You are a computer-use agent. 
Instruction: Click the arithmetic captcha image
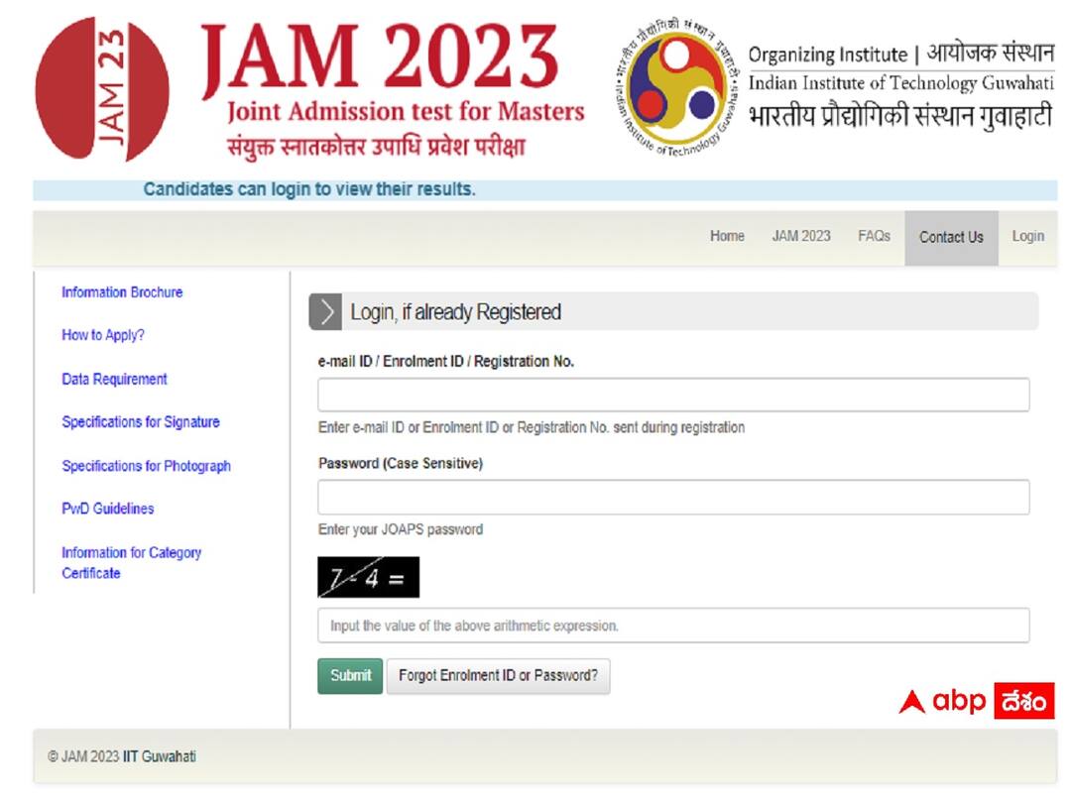tap(368, 576)
